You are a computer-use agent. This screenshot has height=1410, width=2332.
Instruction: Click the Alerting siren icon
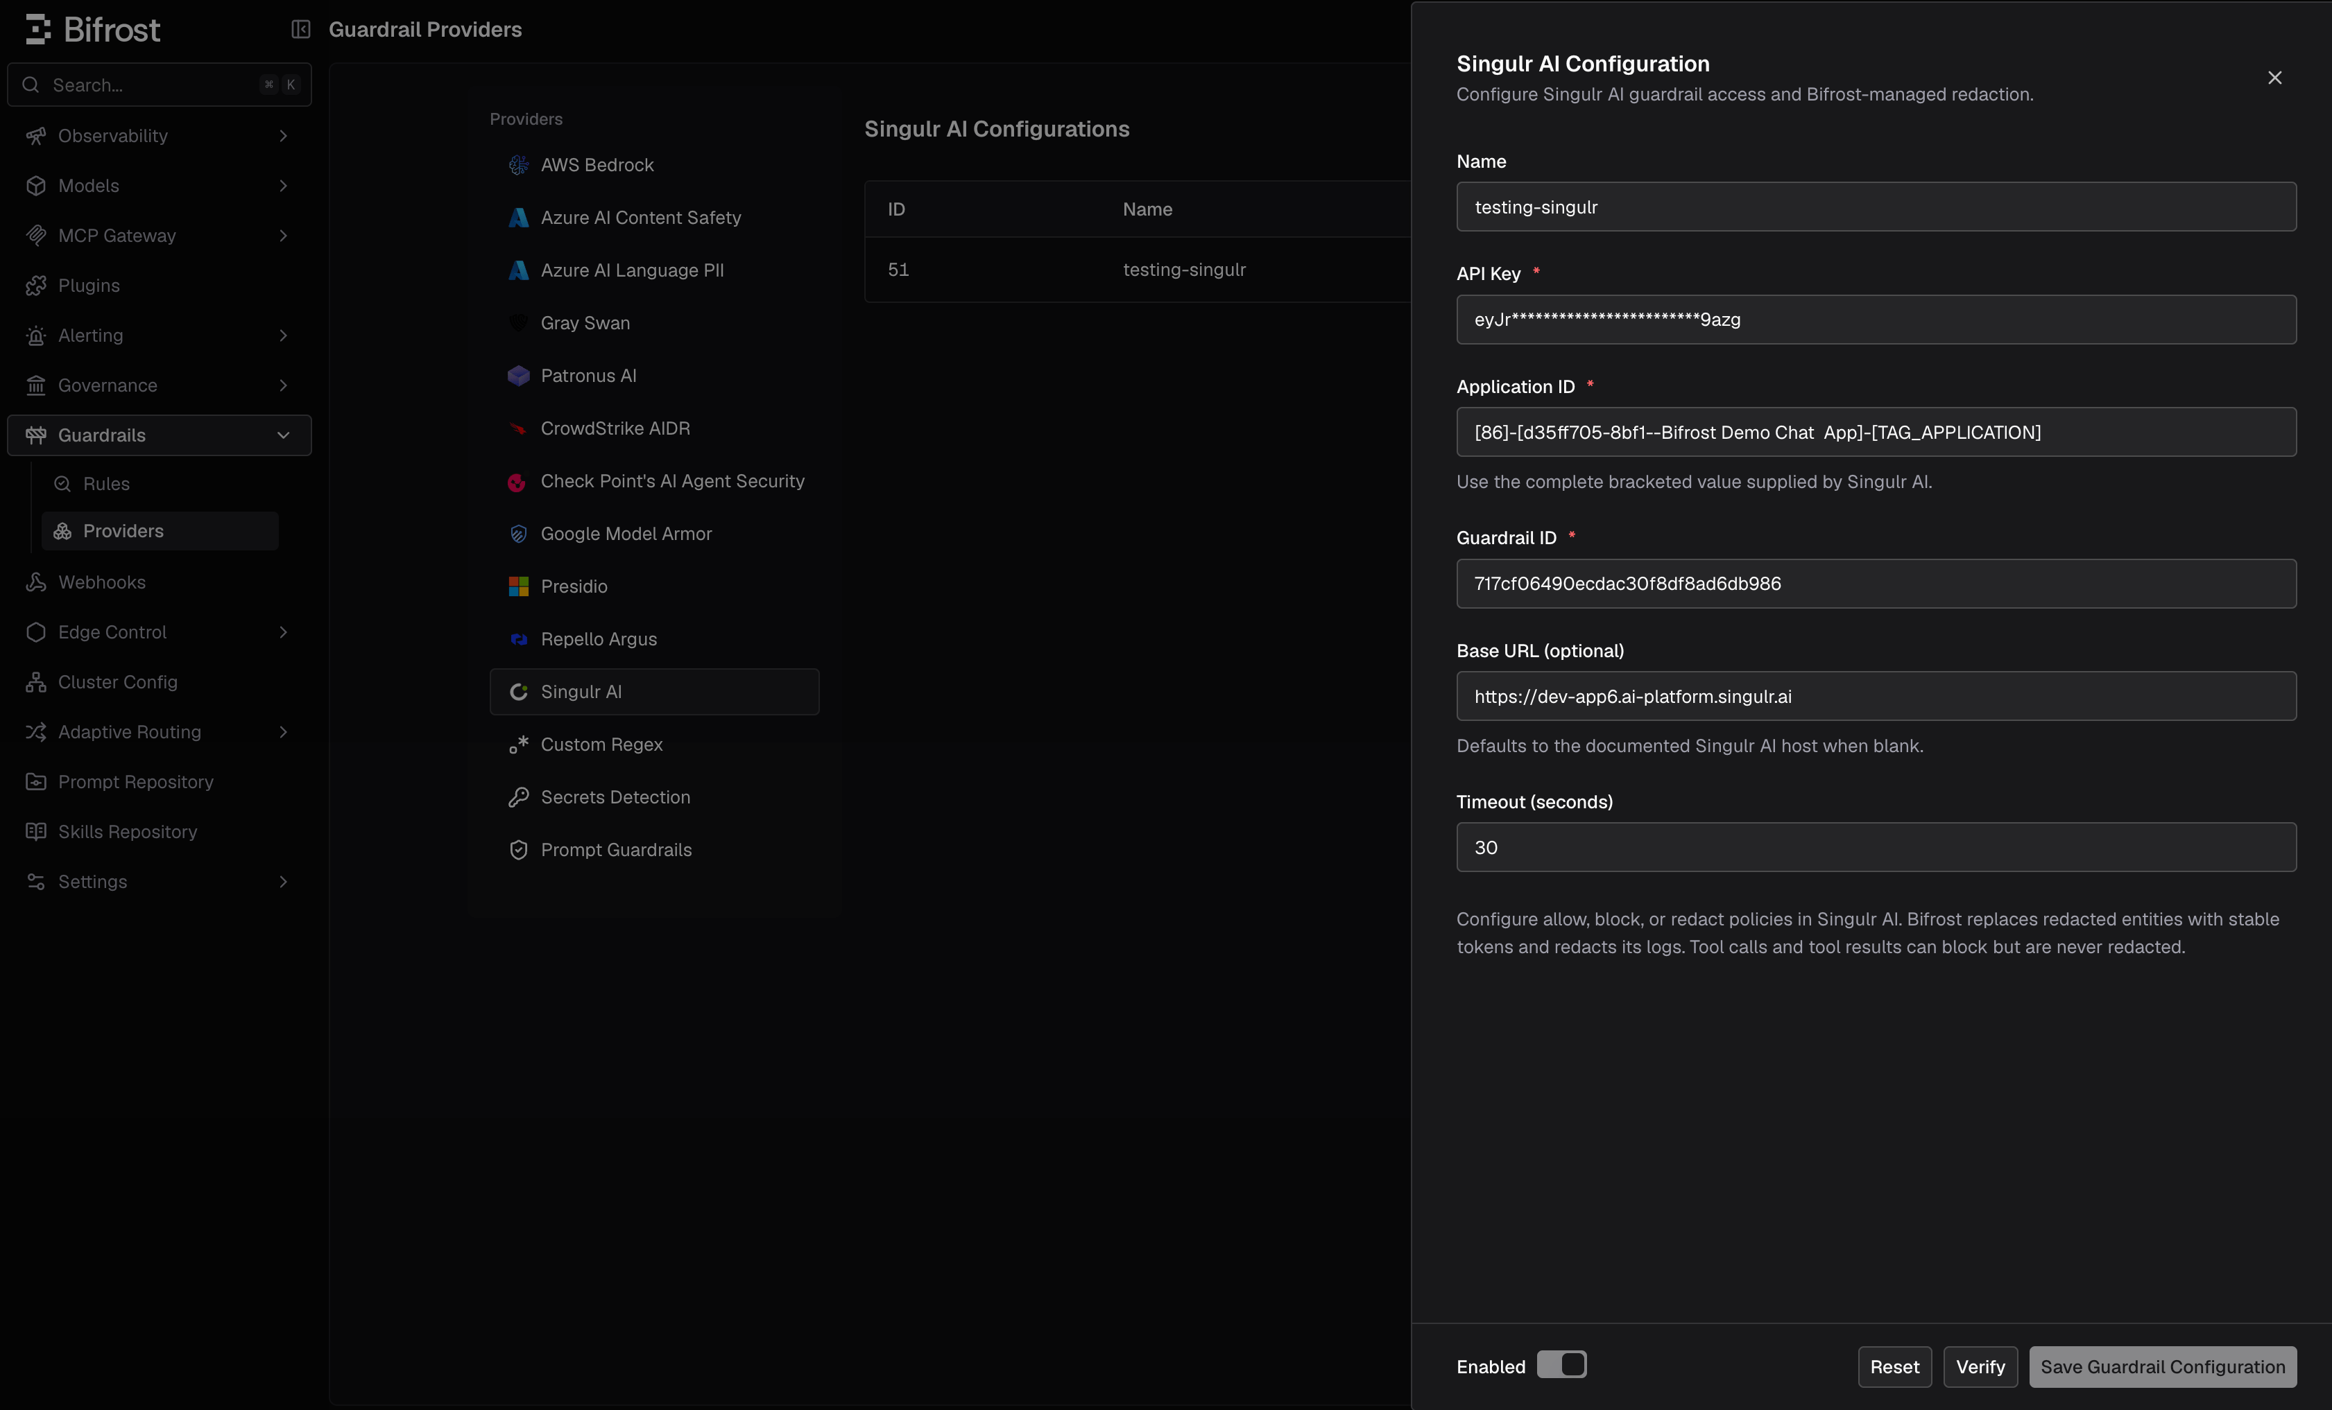(36, 336)
